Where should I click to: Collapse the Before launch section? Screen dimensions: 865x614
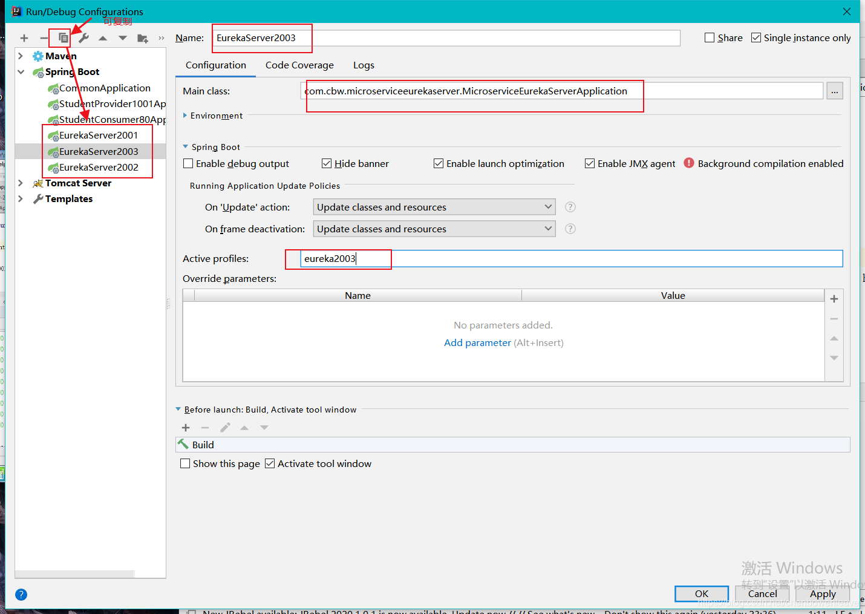tap(178, 410)
